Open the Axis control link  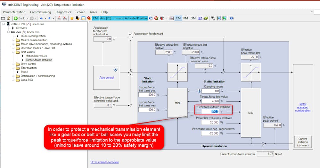[107, 78]
